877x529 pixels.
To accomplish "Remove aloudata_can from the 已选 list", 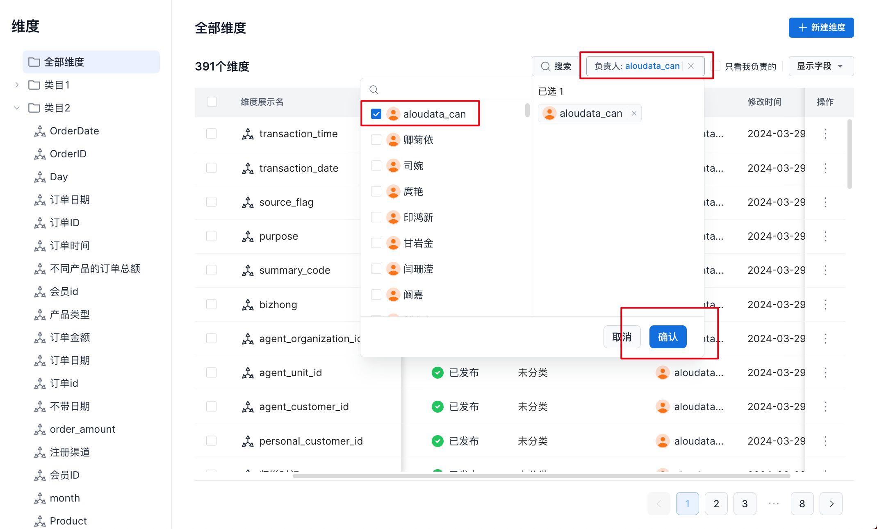I will point(634,114).
